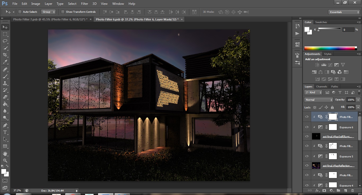Select the Path Selection tool
The height and width of the screenshot is (195, 362).
tap(5, 139)
